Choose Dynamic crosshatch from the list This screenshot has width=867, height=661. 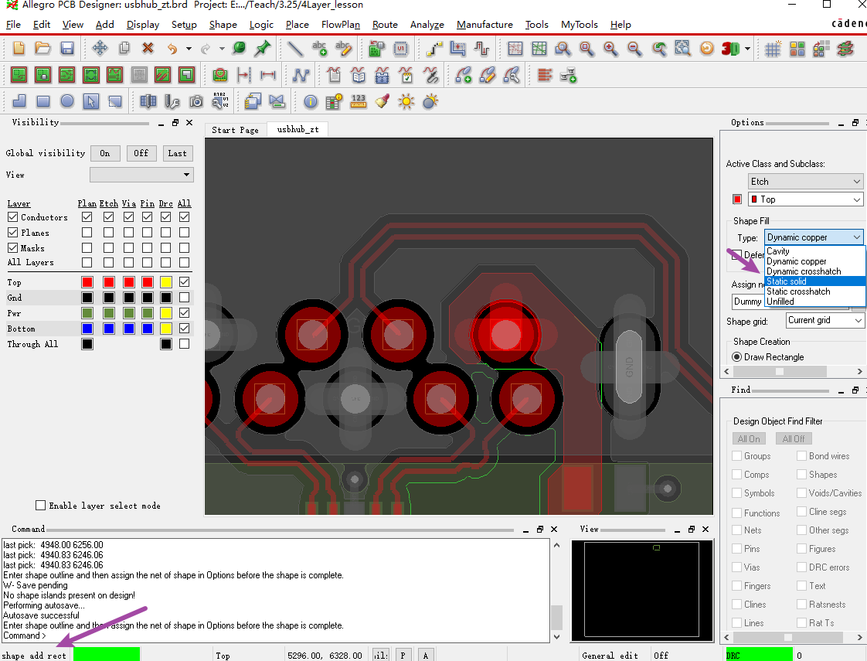(x=815, y=271)
